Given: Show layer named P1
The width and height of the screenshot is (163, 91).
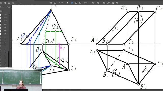Looking at the screenshot, I should (1, 65).
